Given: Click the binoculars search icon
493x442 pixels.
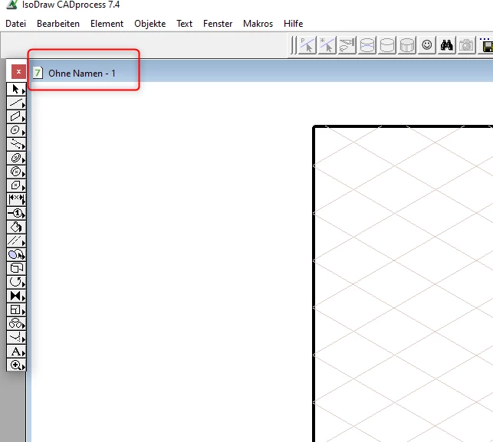Looking at the screenshot, I should point(446,45).
